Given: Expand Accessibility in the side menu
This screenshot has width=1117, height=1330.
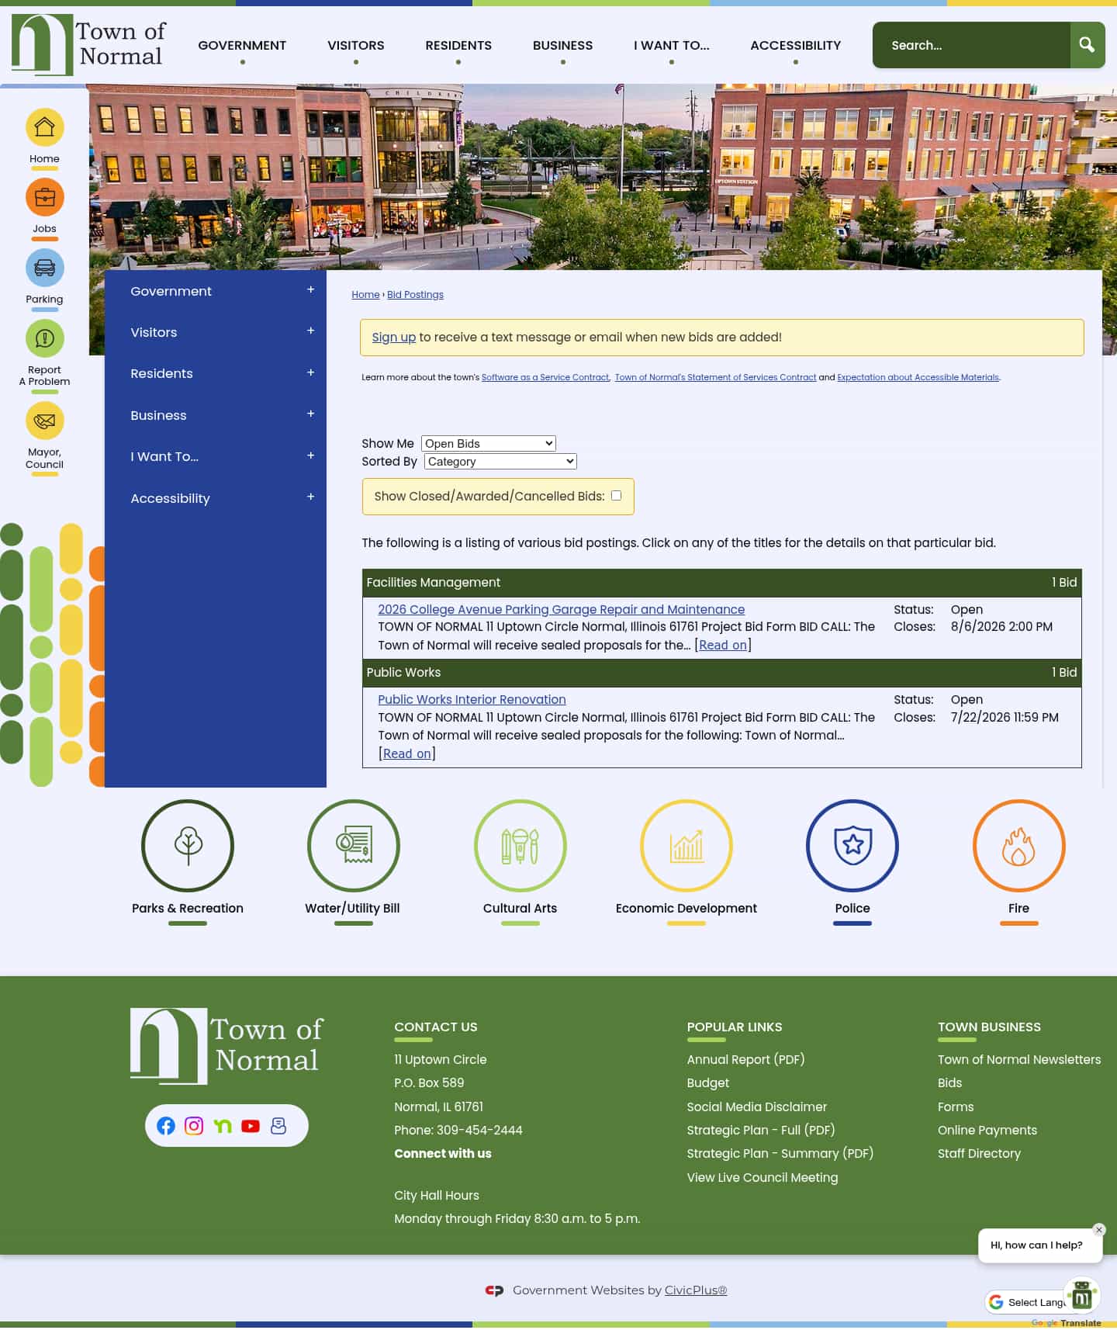Looking at the screenshot, I should click(x=310, y=497).
